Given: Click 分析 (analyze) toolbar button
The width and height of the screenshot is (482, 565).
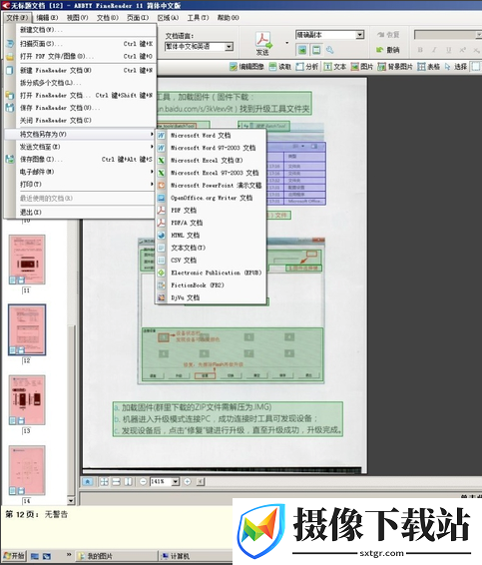Looking at the screenshot, I should 307,67.
